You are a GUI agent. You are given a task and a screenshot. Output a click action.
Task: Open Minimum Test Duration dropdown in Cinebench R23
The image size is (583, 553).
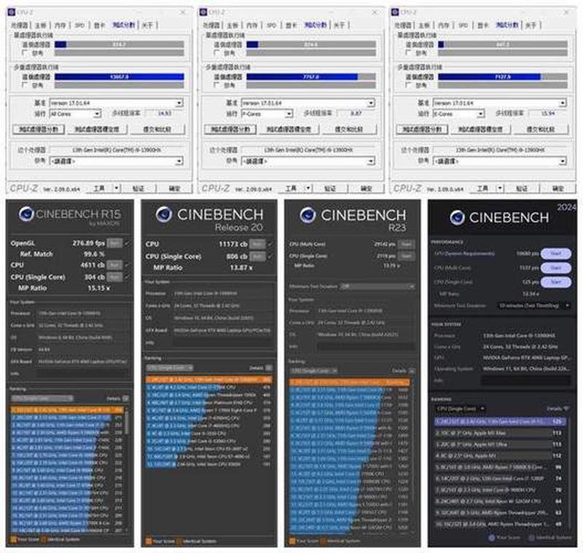pyautogui.click(x=377, y=286)
